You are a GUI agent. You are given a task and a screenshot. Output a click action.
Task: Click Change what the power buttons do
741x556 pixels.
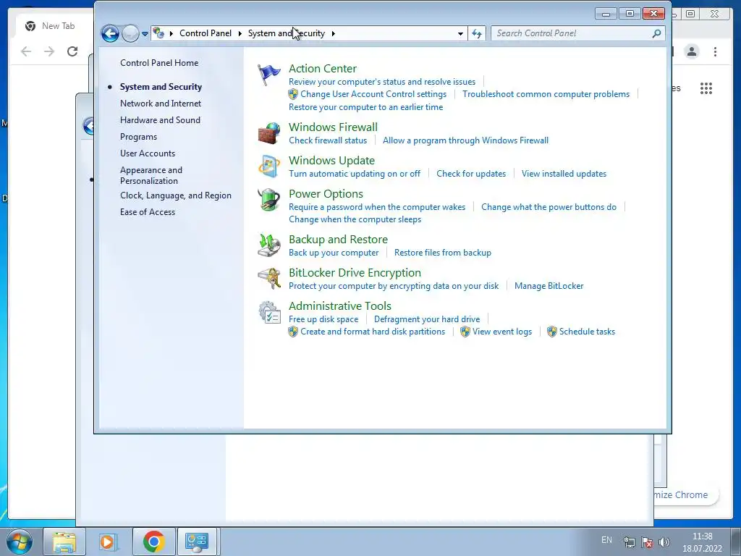(x=549, y=207)
